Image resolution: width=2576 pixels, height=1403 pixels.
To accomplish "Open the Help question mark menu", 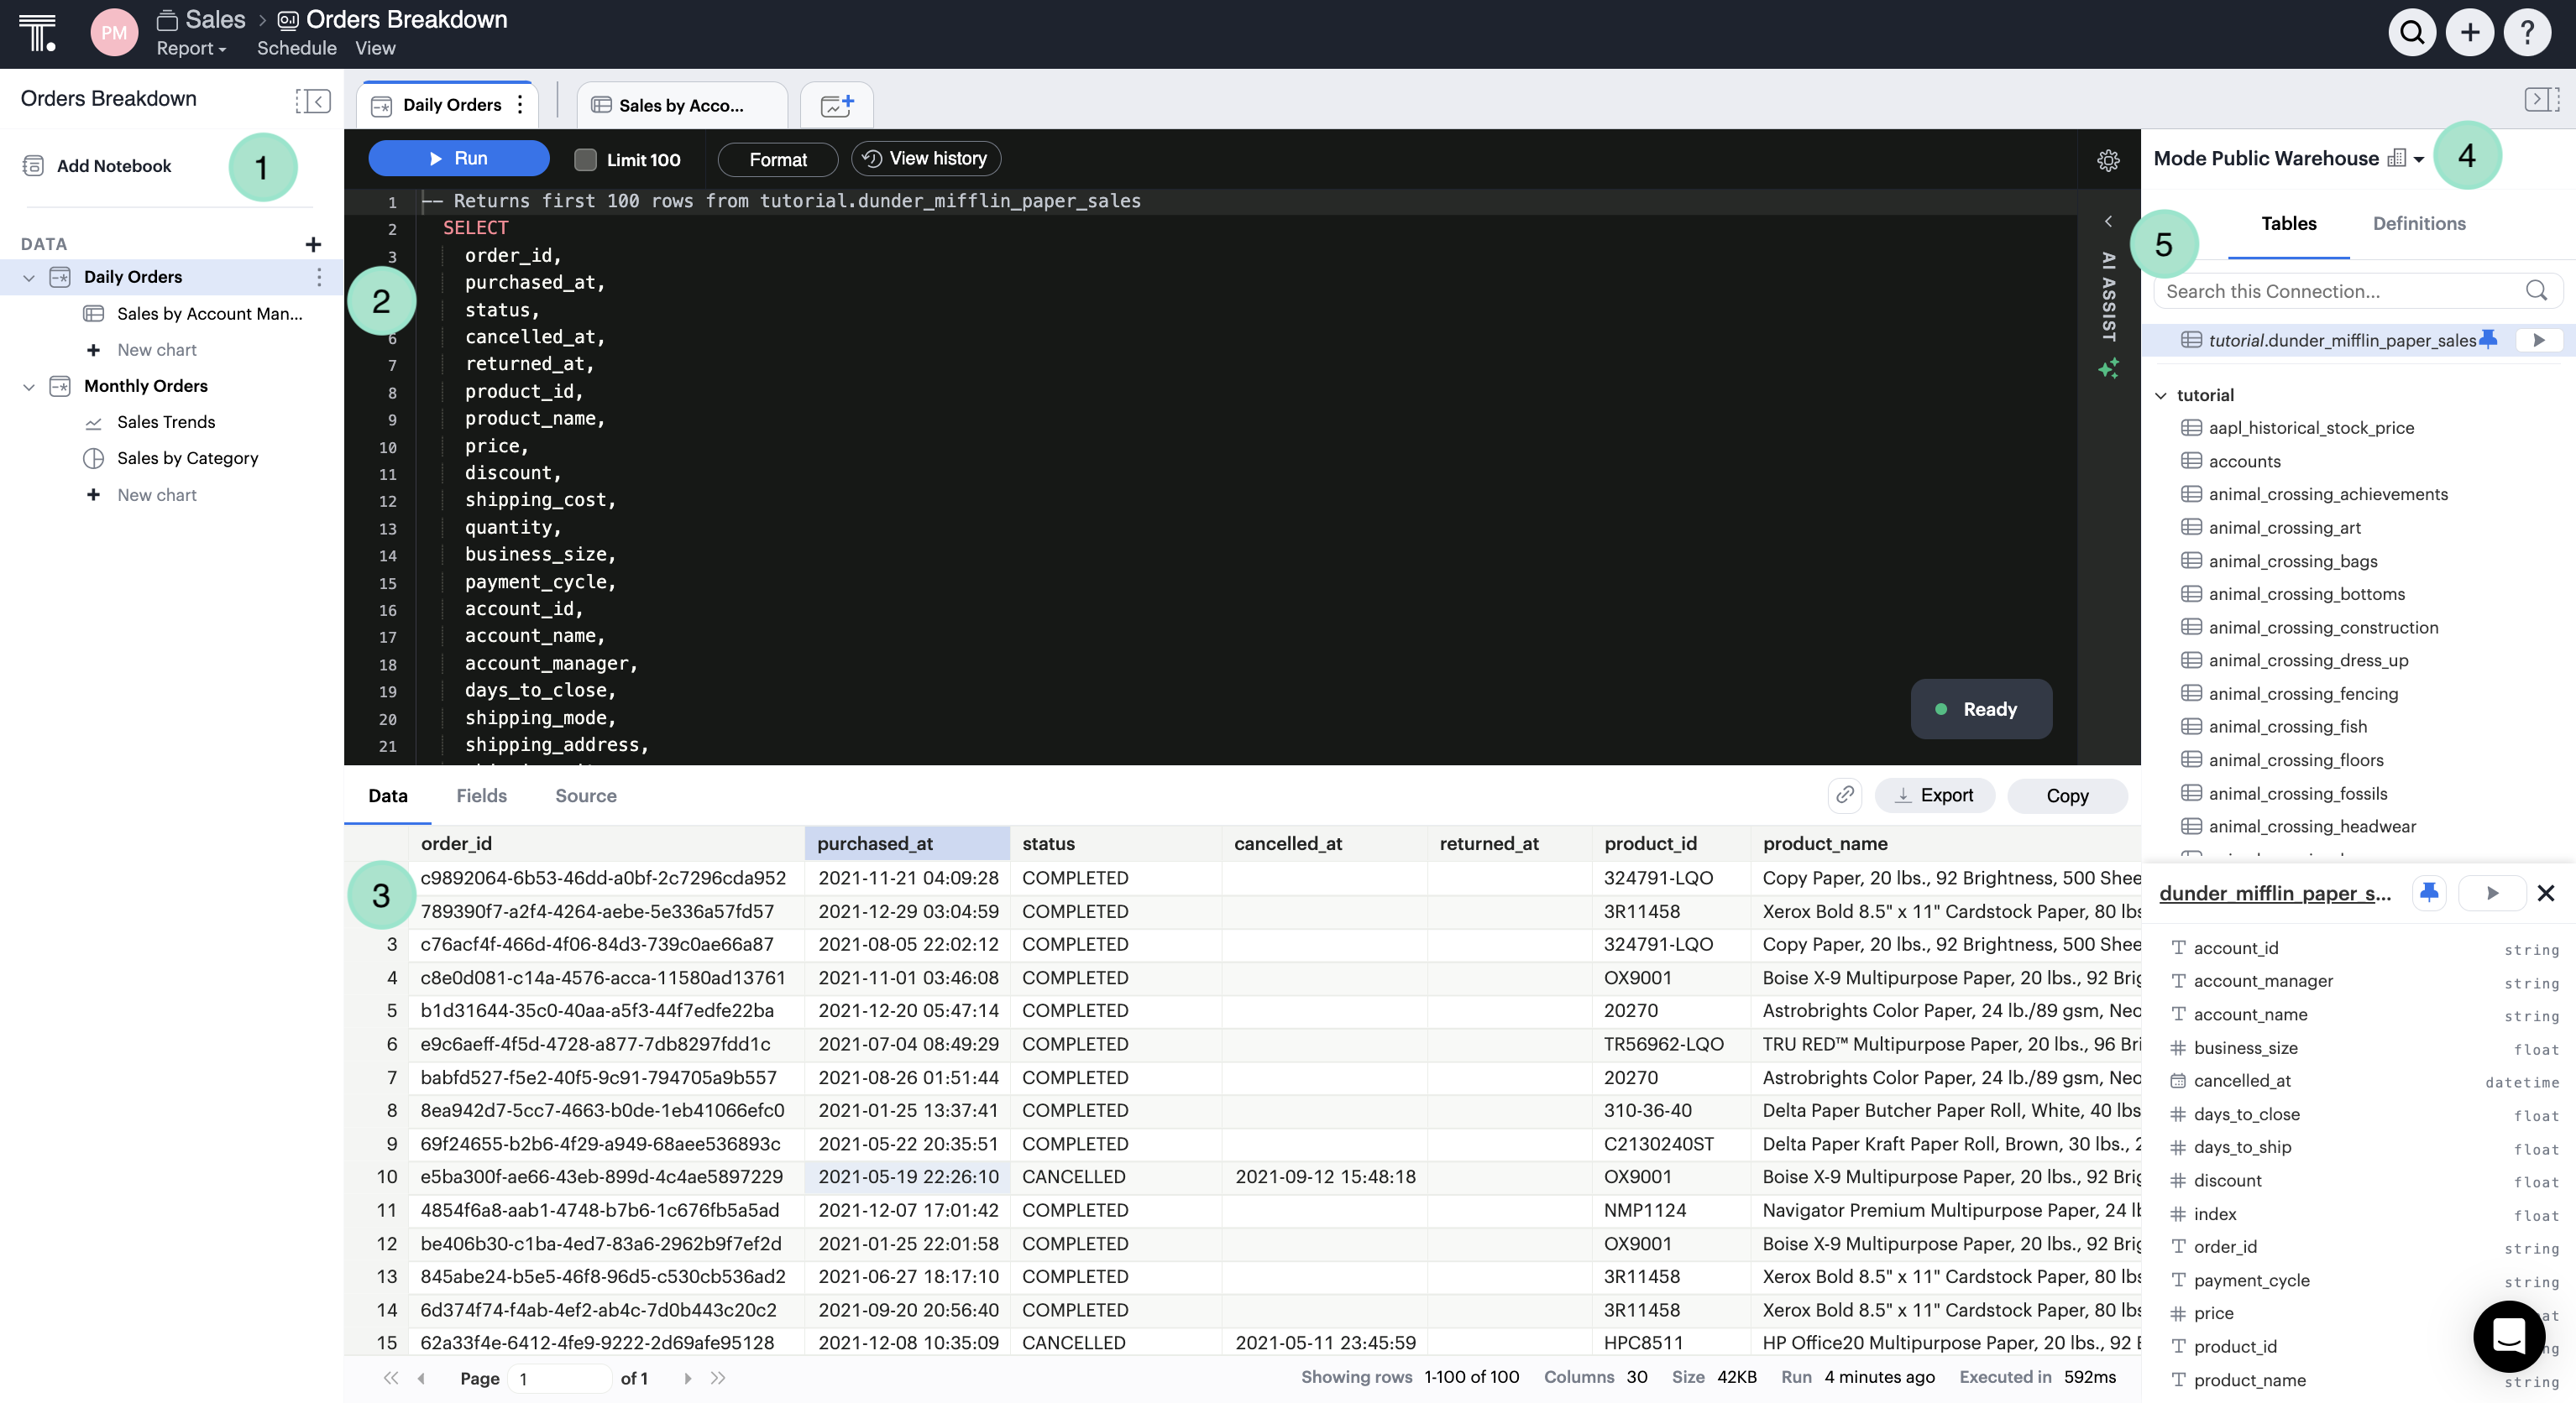I will 2527,32.
